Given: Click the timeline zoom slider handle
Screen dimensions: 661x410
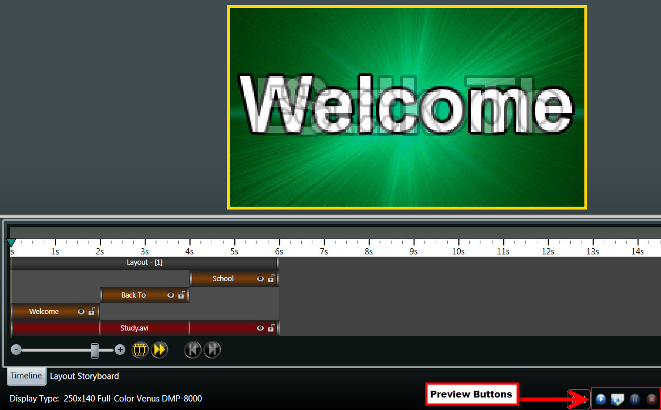Looking at the screenshot, I should [x=95, y=350].
